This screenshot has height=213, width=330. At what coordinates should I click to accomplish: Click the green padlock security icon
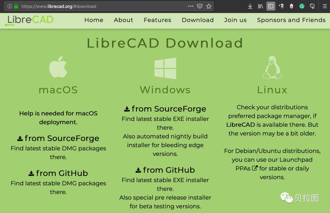16,6
